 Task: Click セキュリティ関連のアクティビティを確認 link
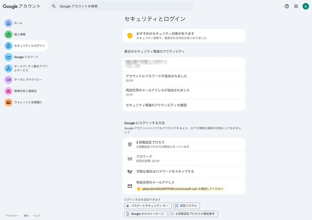click(x=156, y=105)
